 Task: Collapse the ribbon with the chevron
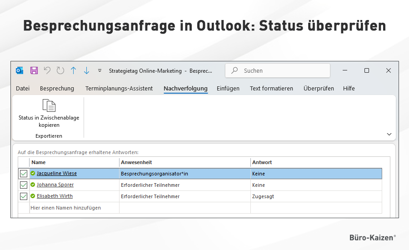pos(389,134)
